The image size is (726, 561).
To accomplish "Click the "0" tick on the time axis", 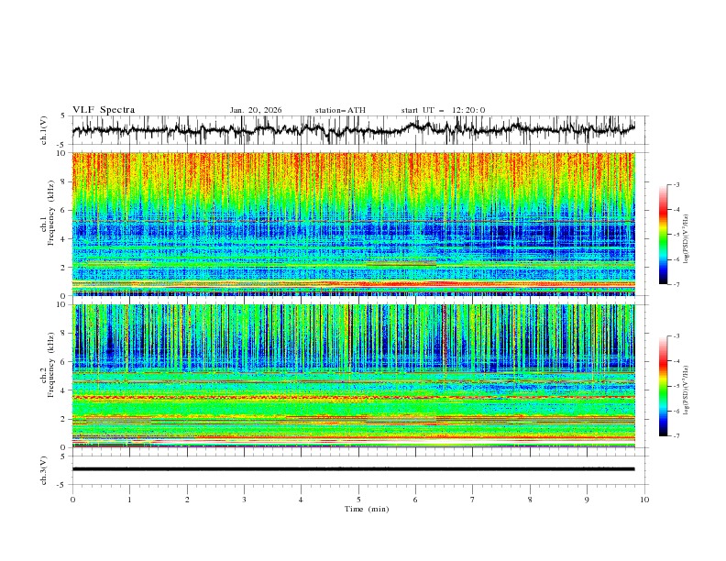I will pyautogui.click(x=72, y=500).
